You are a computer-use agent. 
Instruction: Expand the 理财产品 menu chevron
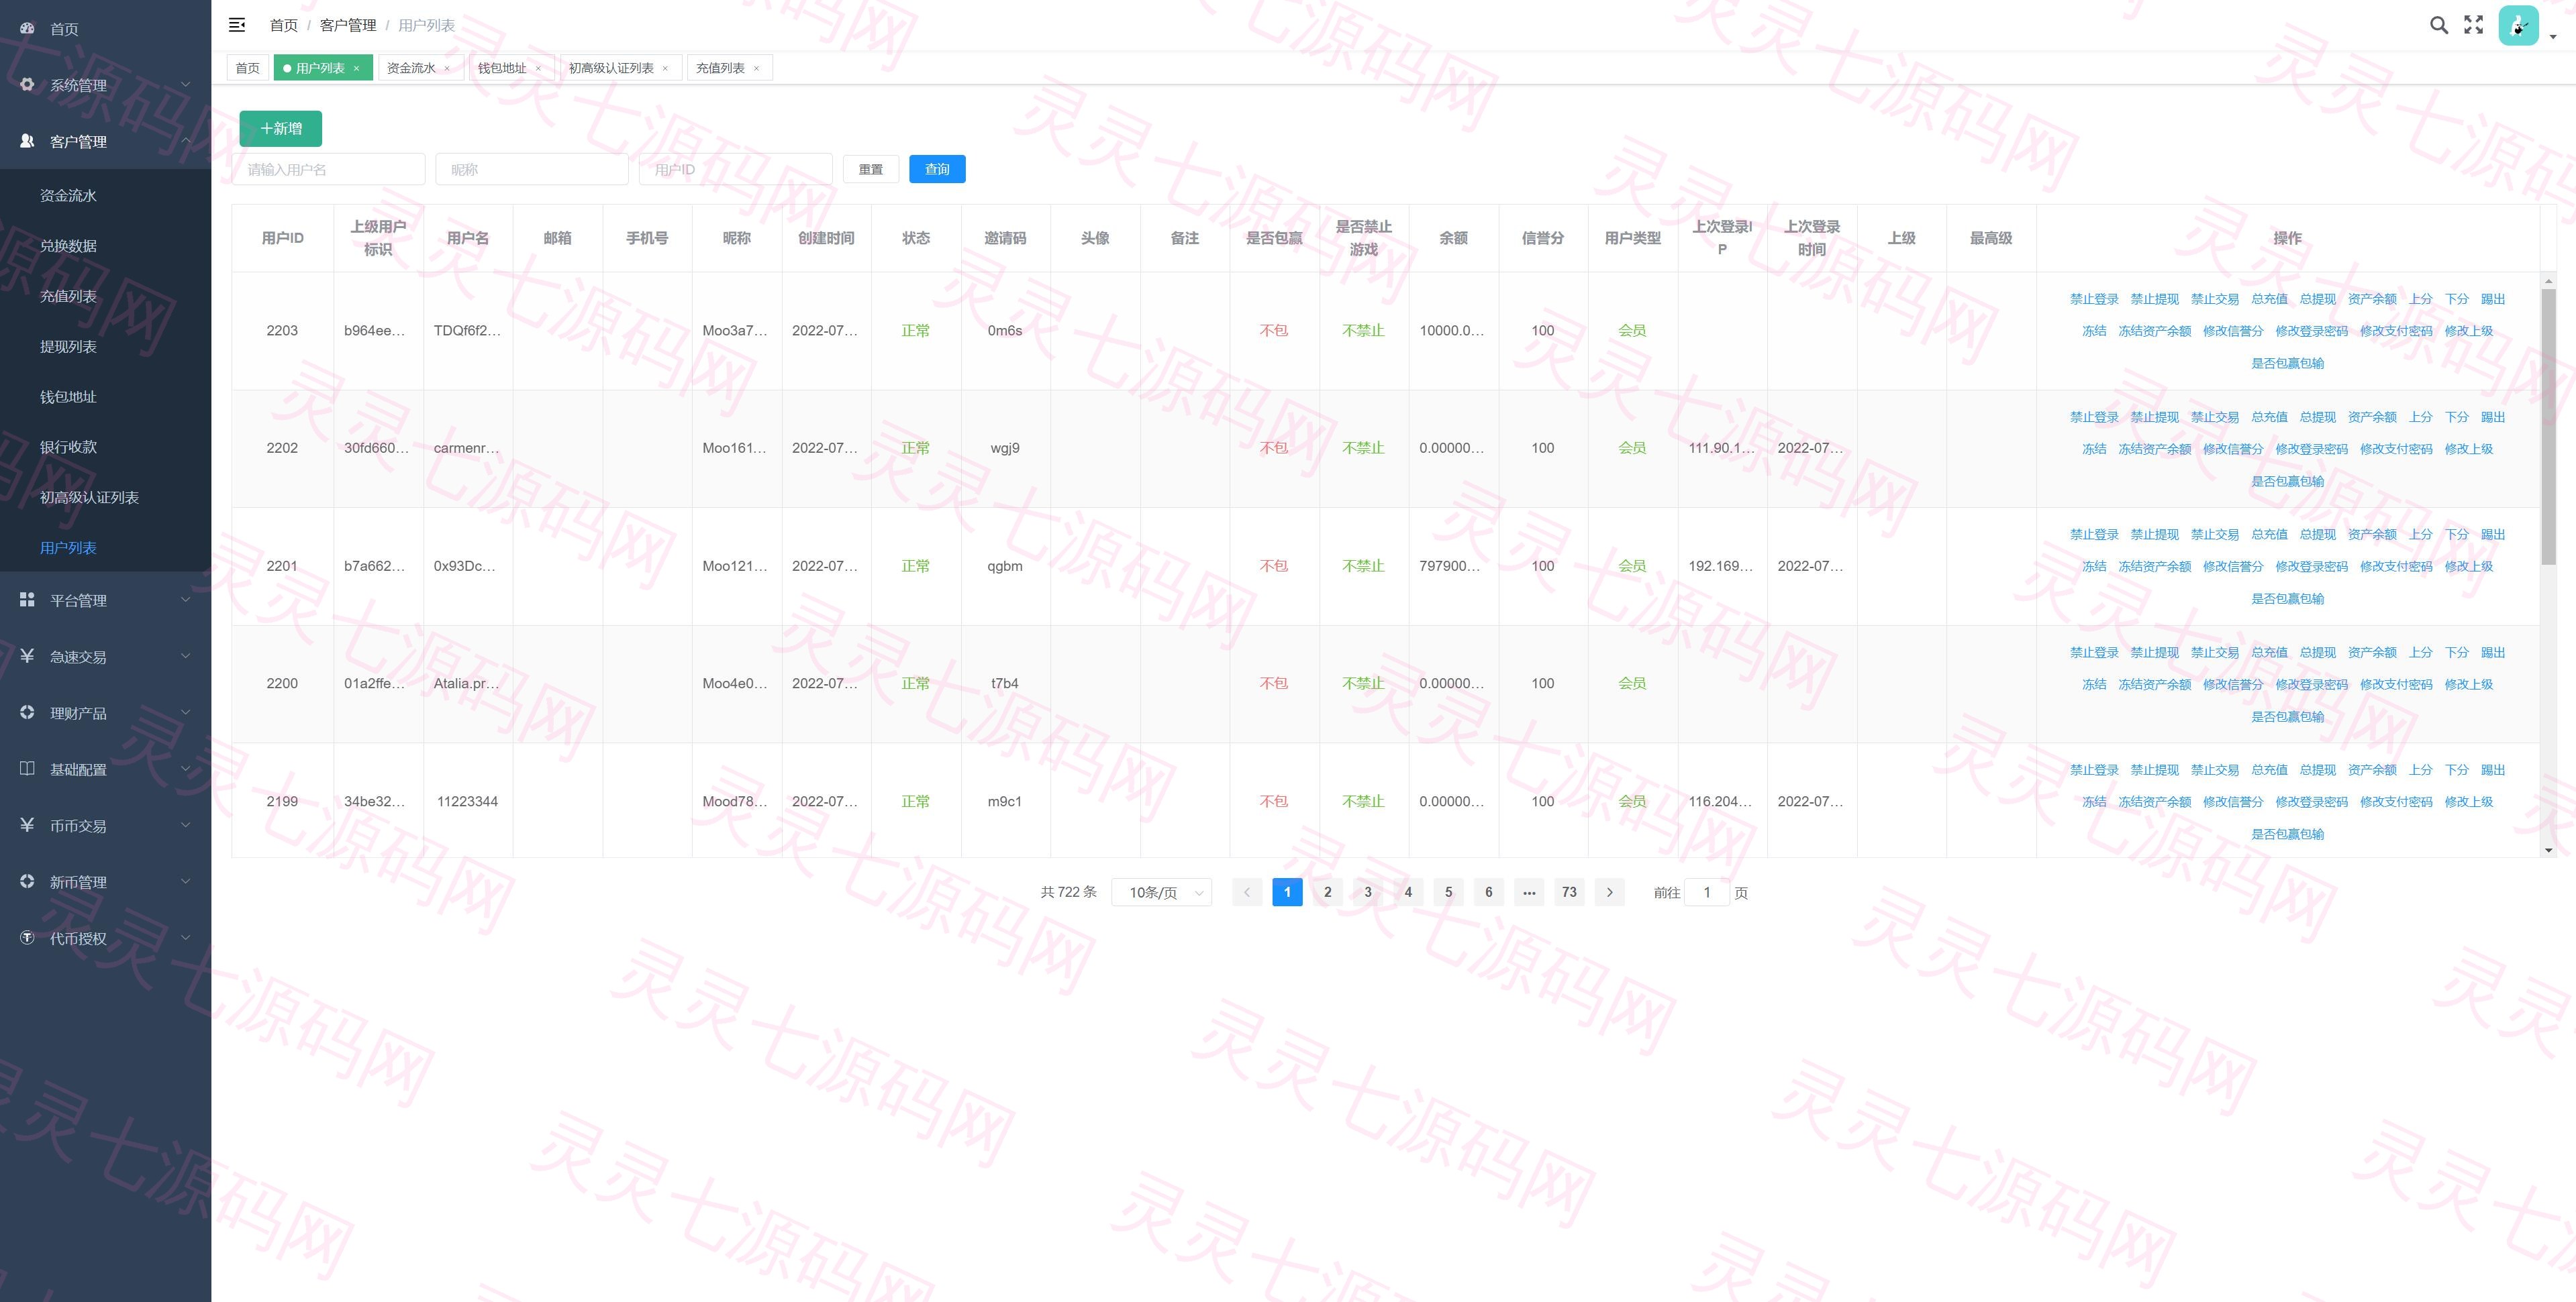[x=185, y=712]
